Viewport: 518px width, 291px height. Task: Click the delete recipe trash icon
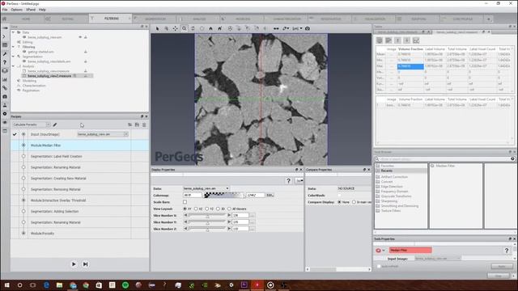144,124
